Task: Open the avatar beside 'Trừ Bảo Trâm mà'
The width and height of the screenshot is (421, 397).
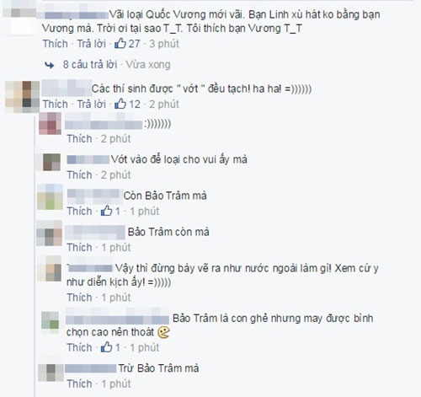Action: point(51,373)
